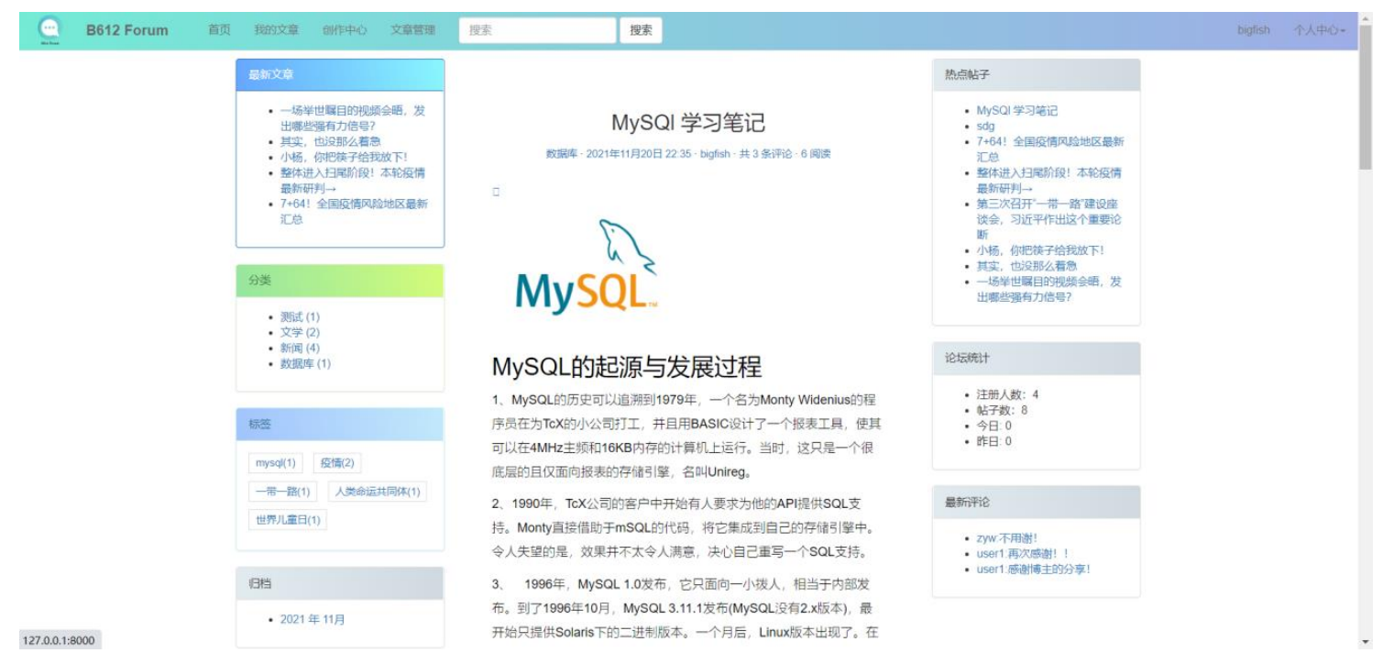
Task: Click the 数据库 category in article meta
Action: (x=562, y=154)
